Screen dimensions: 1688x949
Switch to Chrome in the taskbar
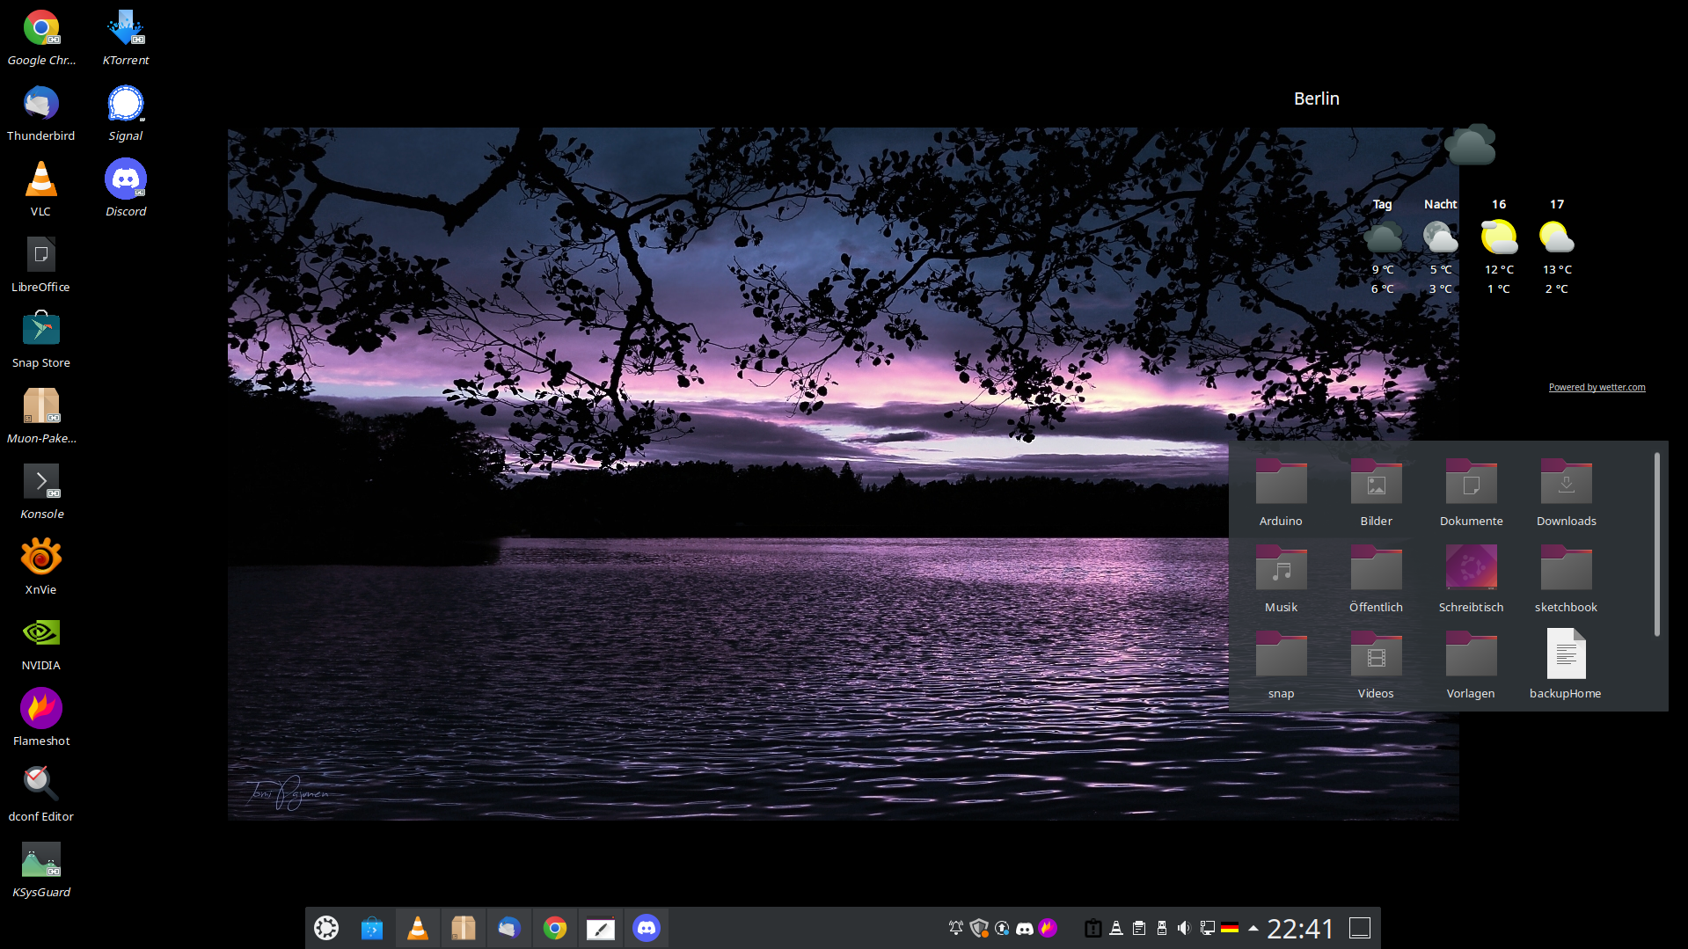555,928
